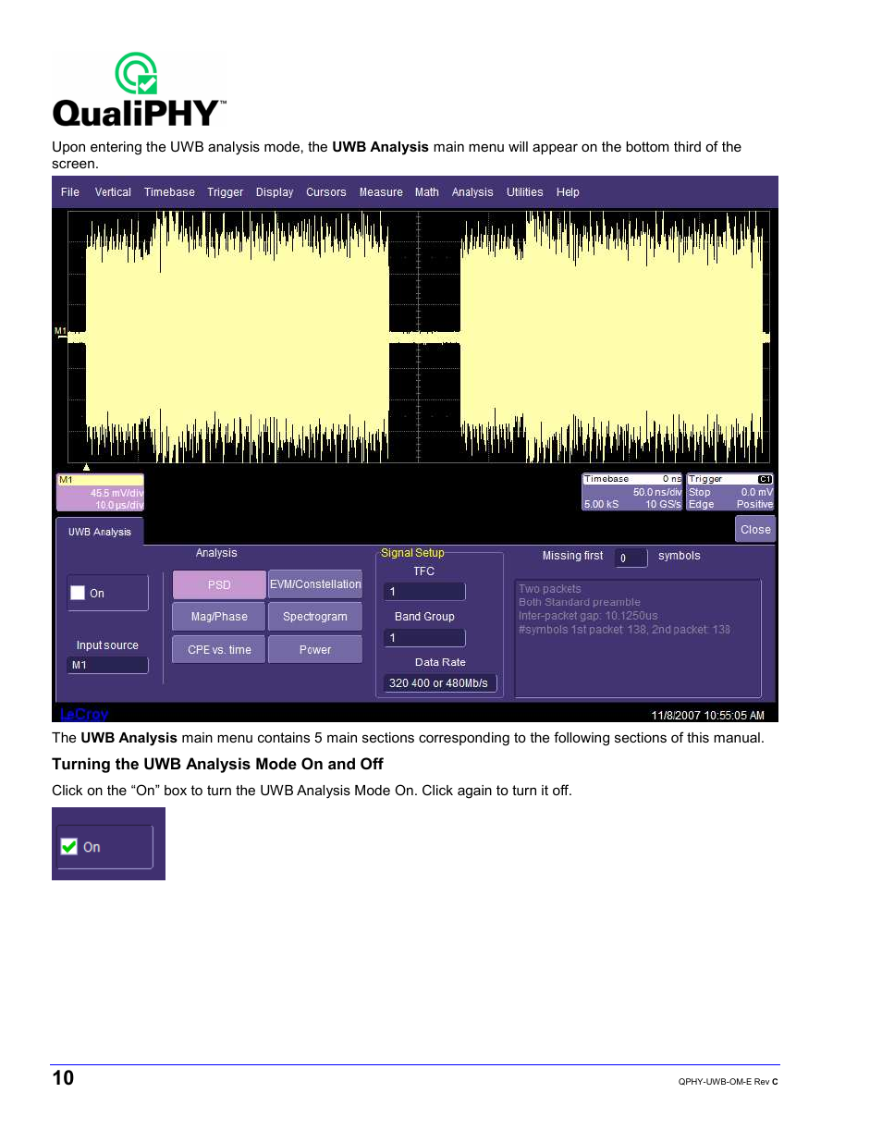882x1142 pixels.
Task: Click the LeCroy logo link
Action: click(x=84, y=715)
